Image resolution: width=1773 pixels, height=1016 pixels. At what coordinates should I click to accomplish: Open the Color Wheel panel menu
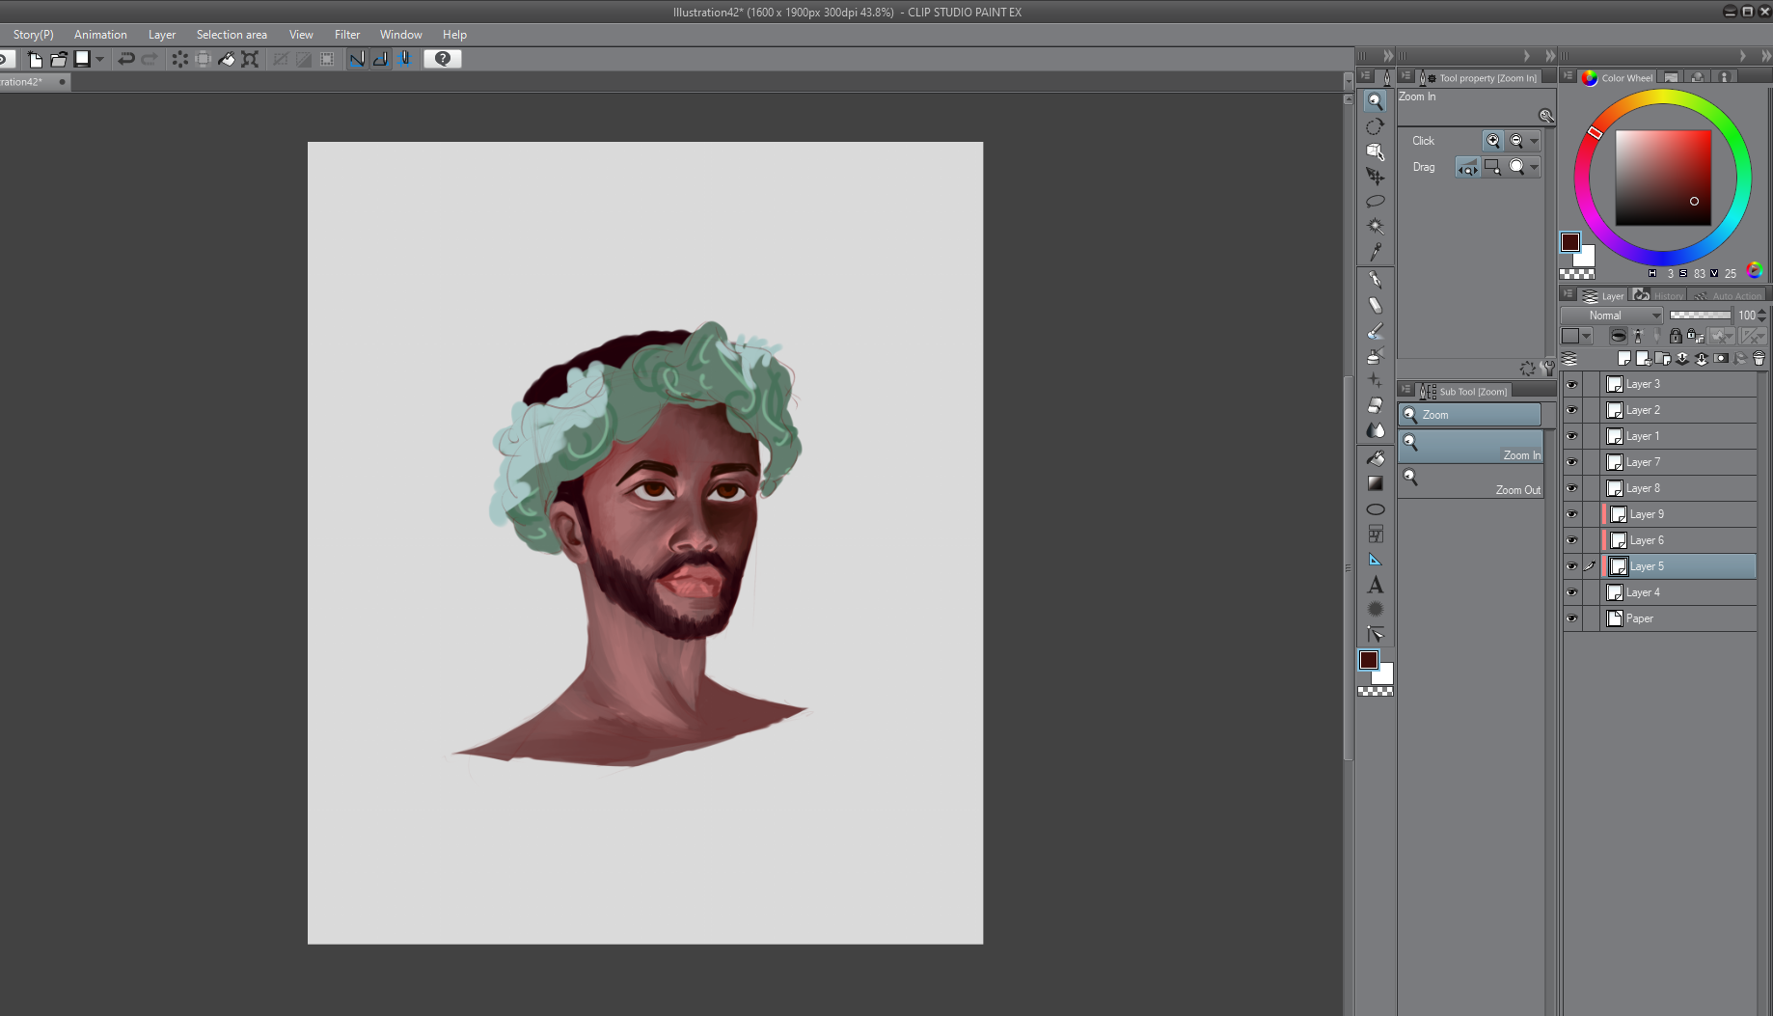(x=1568, y=76)
